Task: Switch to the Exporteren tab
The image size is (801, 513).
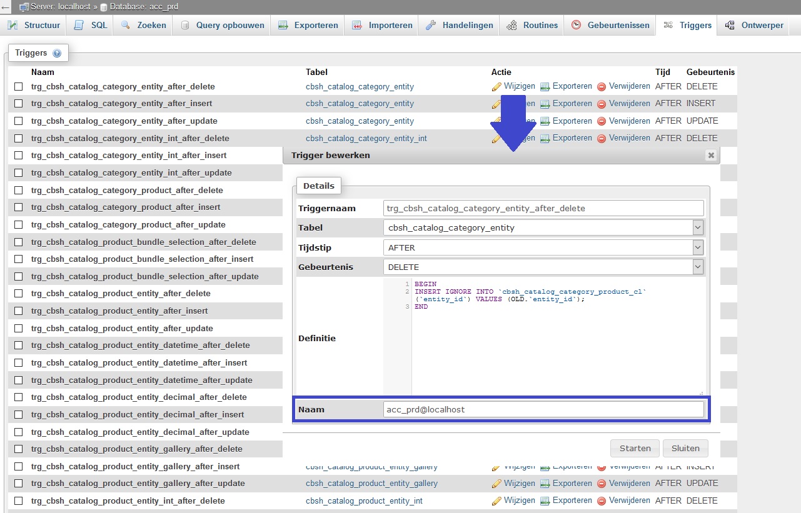Action: pos(308,26)
